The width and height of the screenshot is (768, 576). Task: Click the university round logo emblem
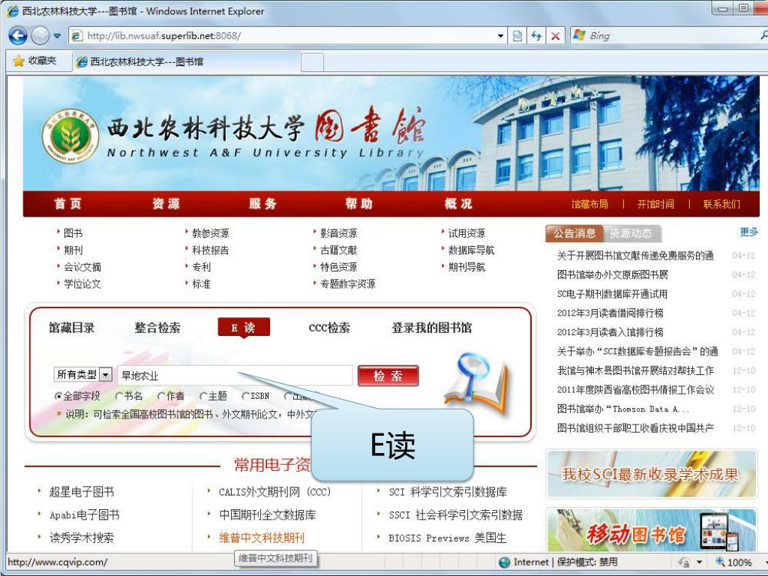(x=70, y=136)
